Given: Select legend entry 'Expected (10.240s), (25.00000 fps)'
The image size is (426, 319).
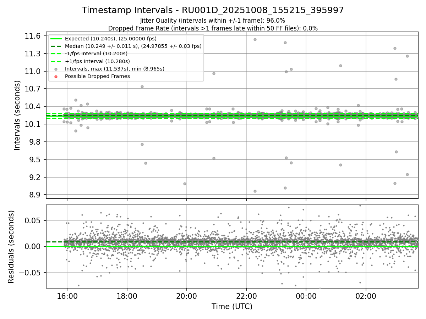Looking at the screenshot, I should pos(111,39).
